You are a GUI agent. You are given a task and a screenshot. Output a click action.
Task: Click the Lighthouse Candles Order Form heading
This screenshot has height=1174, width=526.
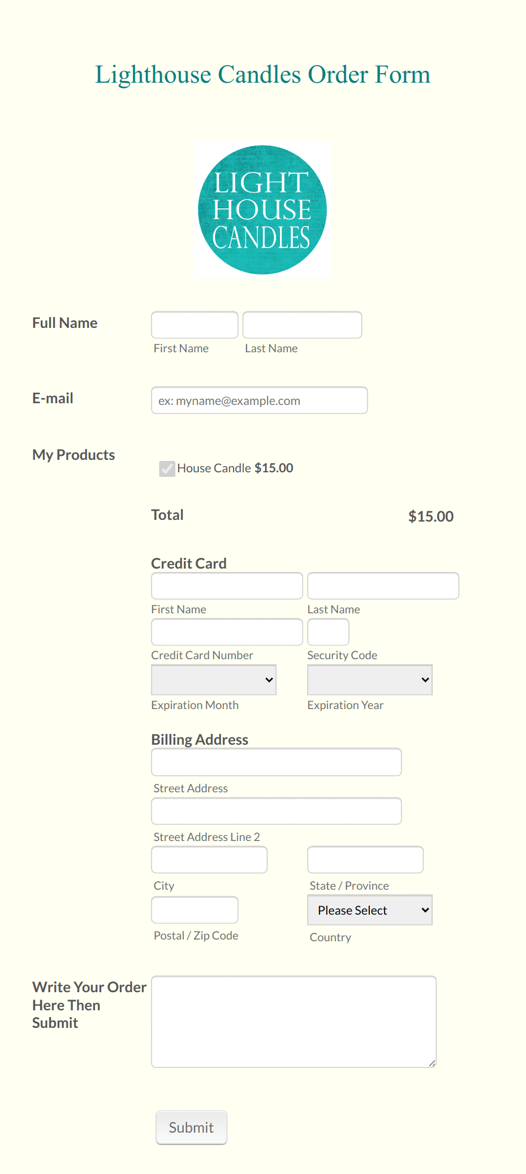(262, 75)
